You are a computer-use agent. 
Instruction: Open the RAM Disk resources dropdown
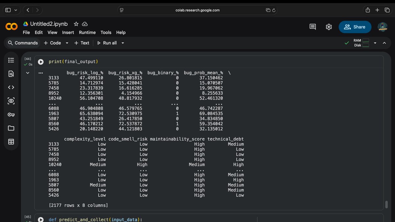point(375,43)
